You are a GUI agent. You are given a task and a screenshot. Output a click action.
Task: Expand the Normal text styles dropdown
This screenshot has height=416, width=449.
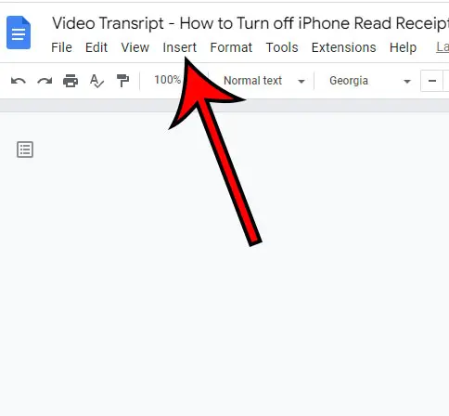(263, 81)
